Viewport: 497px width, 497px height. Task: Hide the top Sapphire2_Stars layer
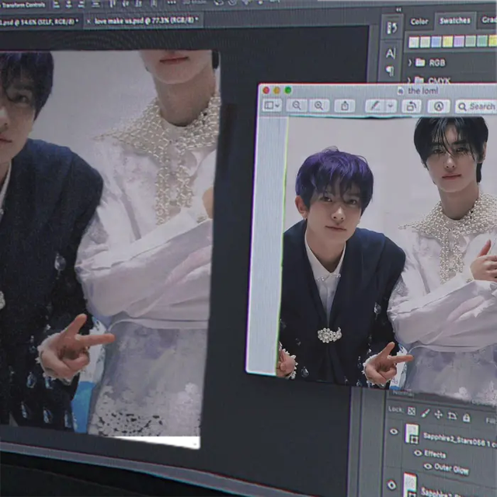point(393,432)
